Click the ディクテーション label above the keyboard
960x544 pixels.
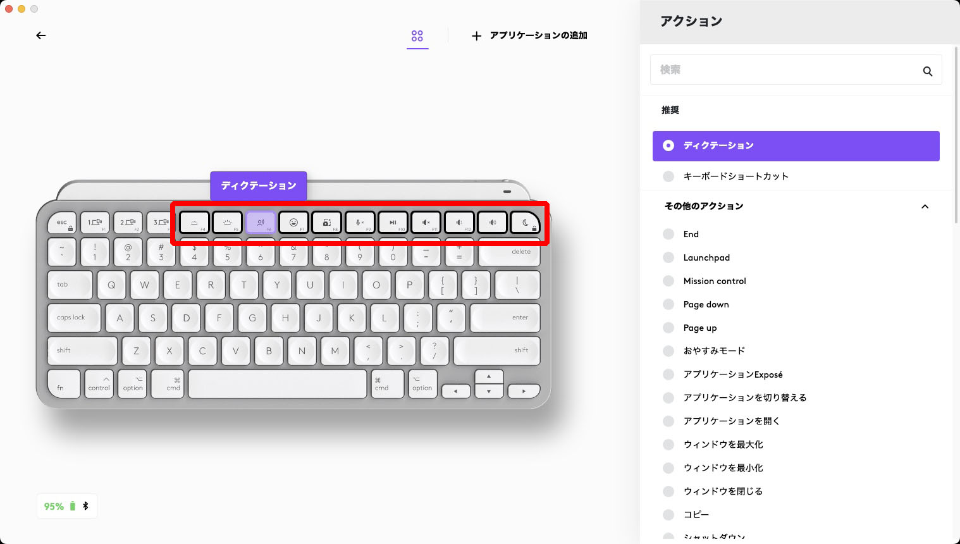point(258,185)
